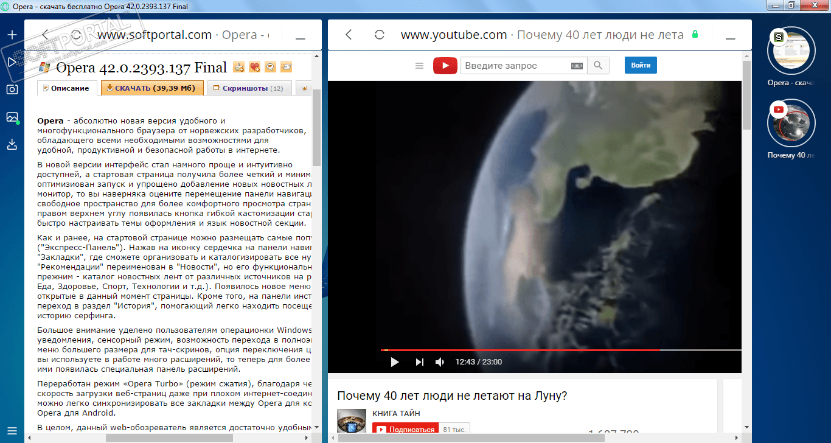Go back in the youtube.com window

point(349,35)
